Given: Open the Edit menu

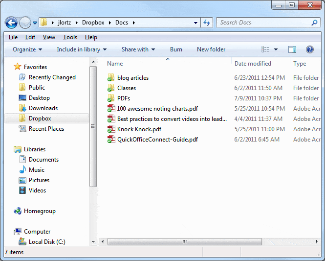Looking at the screenshot, I should click(30, 37).
